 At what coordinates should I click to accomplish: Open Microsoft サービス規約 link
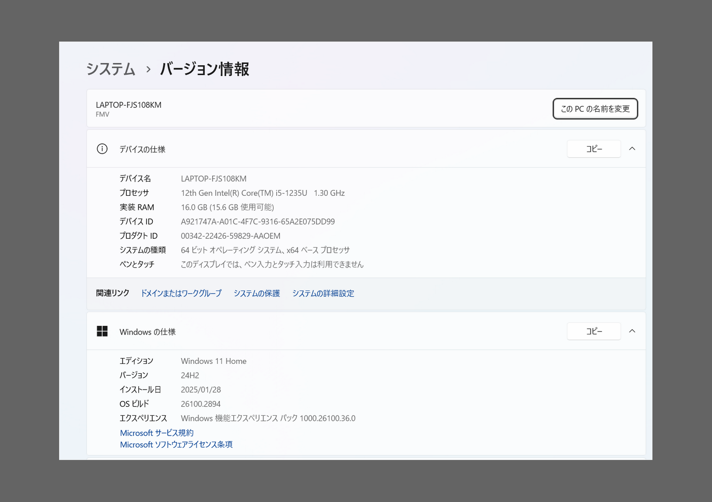click(x=156, y=433)
